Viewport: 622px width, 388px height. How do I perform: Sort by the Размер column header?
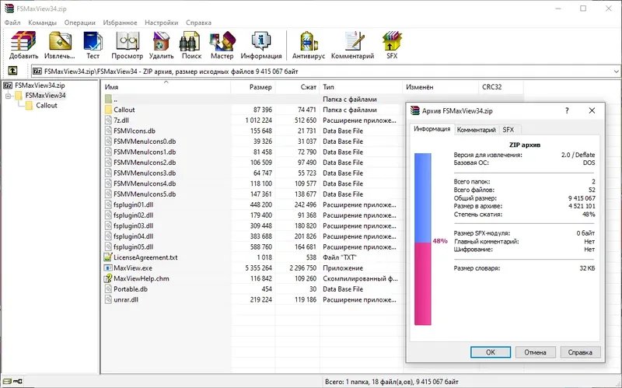pos(253,87)
